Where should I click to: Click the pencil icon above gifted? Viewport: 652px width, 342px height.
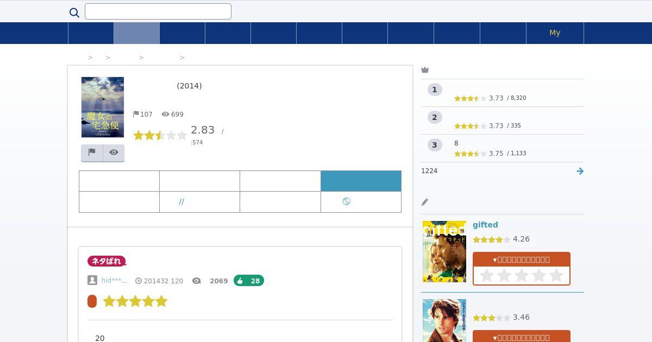tap(425, 202)
